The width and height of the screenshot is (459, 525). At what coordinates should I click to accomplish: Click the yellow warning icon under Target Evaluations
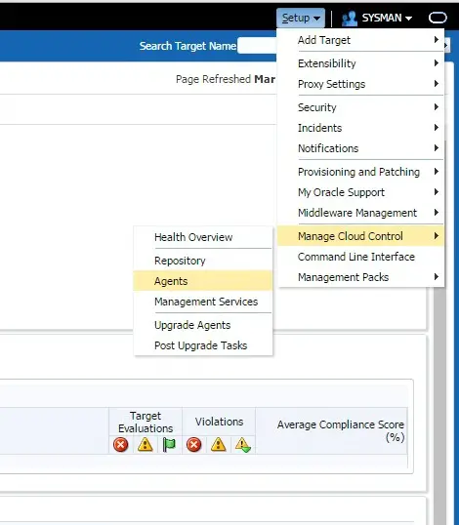tap(146, 445)
